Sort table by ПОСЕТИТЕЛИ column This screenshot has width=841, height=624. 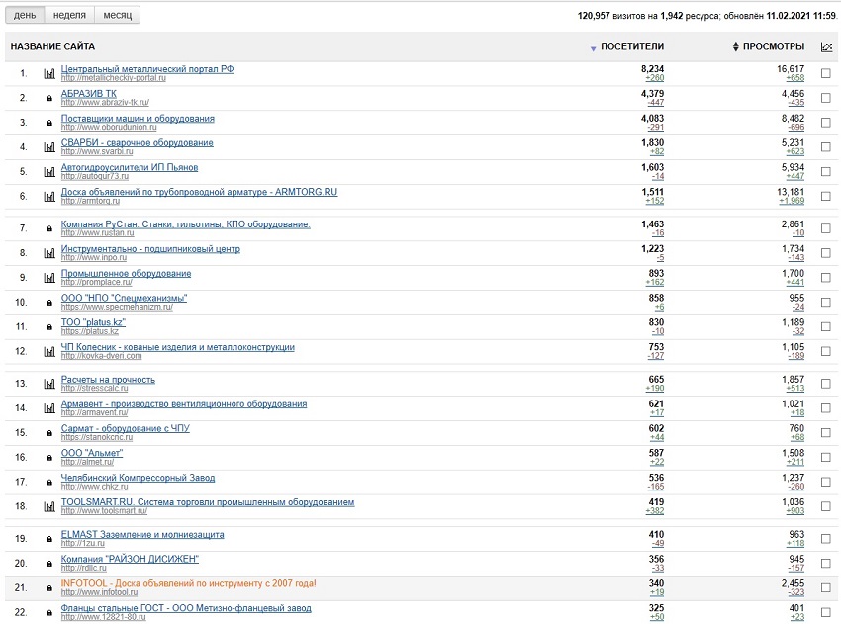pyautogui.click(x=632, y=46)
